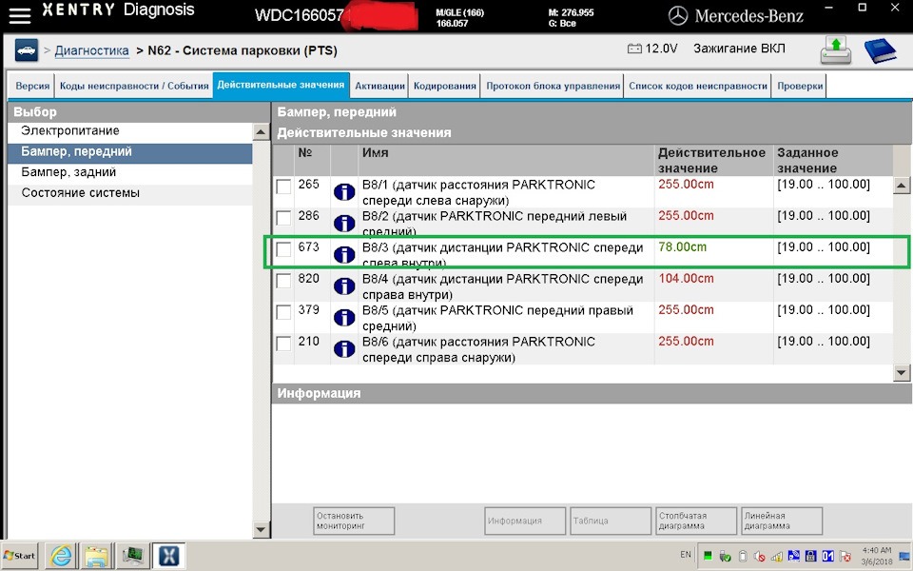
Task: Select Состояние системы in the list
Action: point(130,193)
